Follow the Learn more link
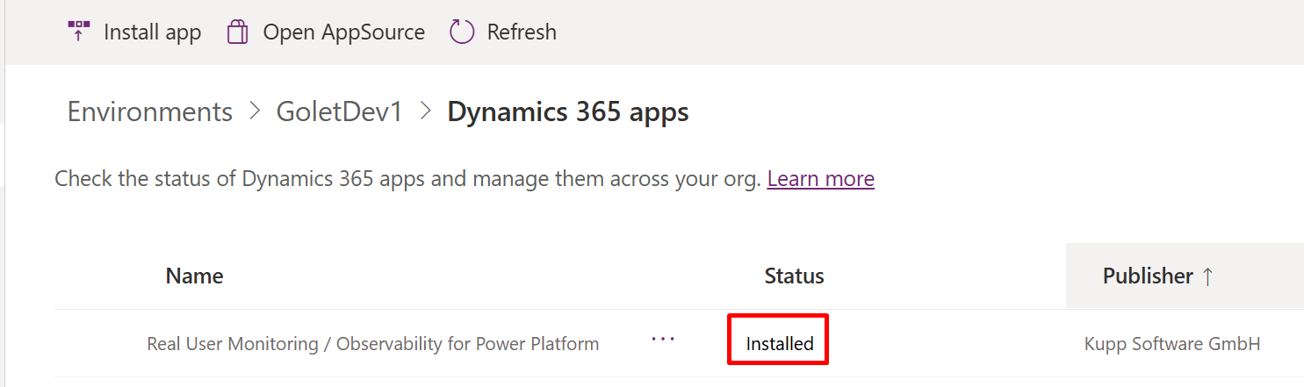 [x=821, y=179]
